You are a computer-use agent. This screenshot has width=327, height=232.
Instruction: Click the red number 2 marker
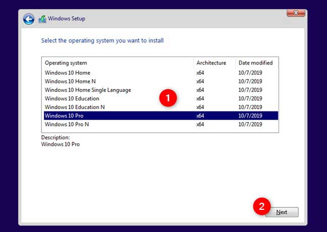click(262, 206)
